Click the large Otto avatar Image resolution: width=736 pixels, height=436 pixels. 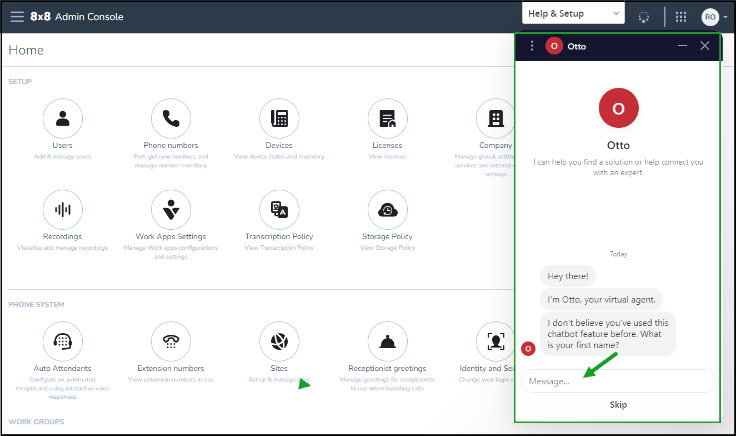coord(618,108)
